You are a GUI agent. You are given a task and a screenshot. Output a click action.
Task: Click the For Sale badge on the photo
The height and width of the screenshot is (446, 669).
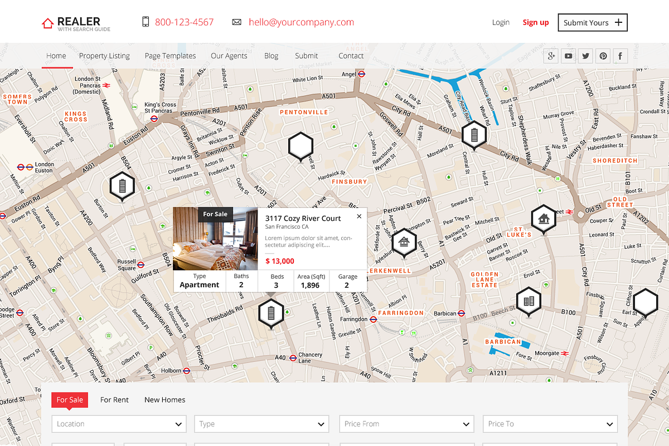215,214
